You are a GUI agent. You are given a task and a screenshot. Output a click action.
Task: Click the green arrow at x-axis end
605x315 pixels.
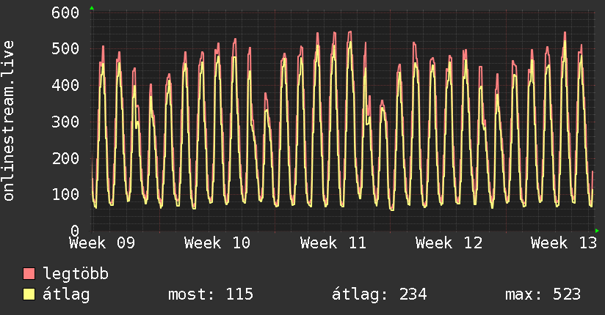coord(597,231)
